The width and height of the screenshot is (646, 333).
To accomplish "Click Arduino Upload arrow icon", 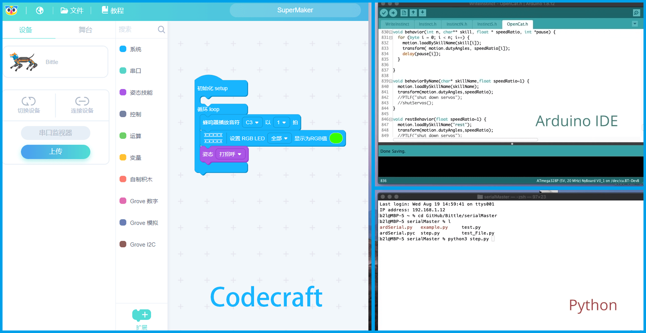I will click(x=393, y=13).
